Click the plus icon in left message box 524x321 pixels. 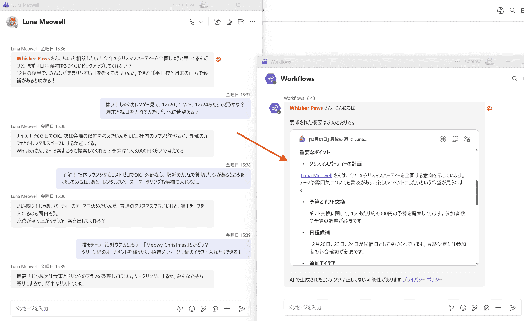point(227,309)
